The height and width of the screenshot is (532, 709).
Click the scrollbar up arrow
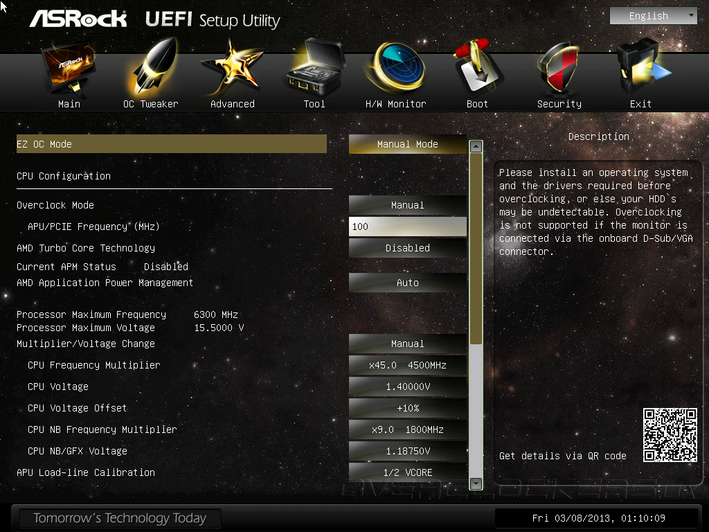tap(476, 147)
